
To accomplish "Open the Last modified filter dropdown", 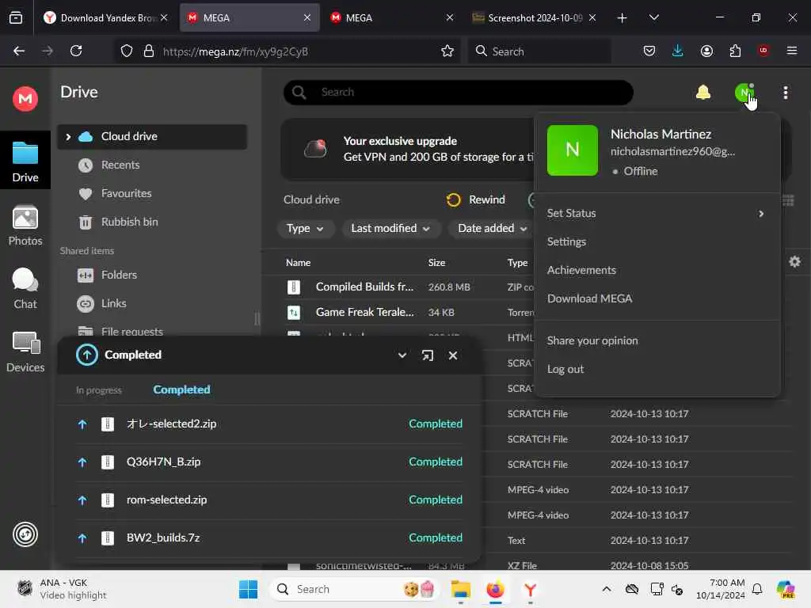I will pyautogui.click(x=390, y=229).
